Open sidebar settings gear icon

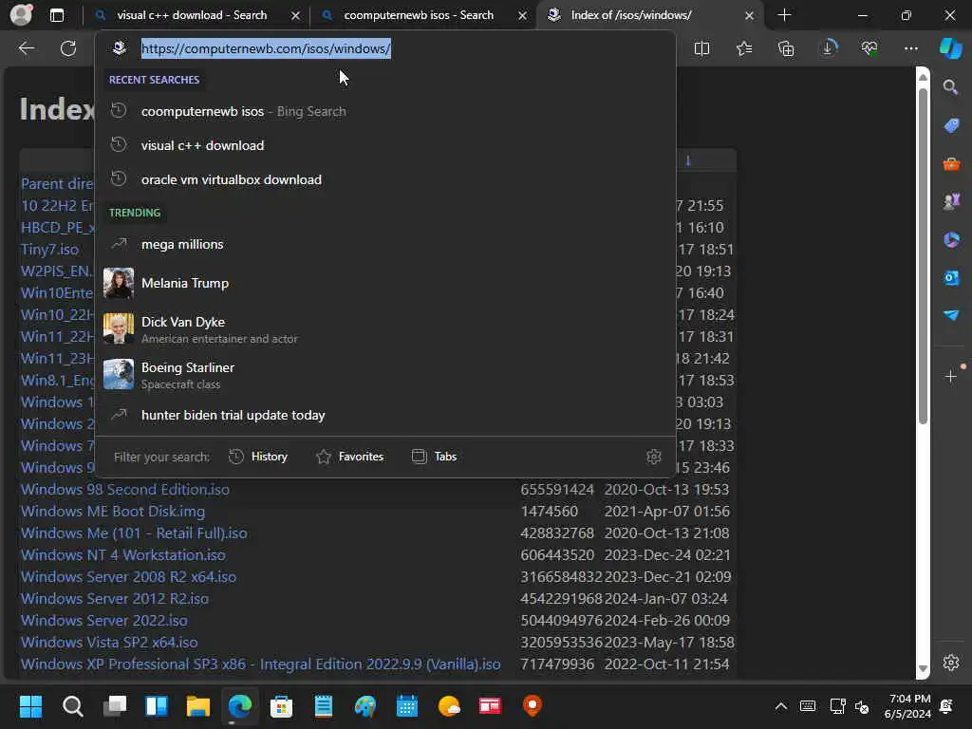pyautogui.click(x=951, y=663)
